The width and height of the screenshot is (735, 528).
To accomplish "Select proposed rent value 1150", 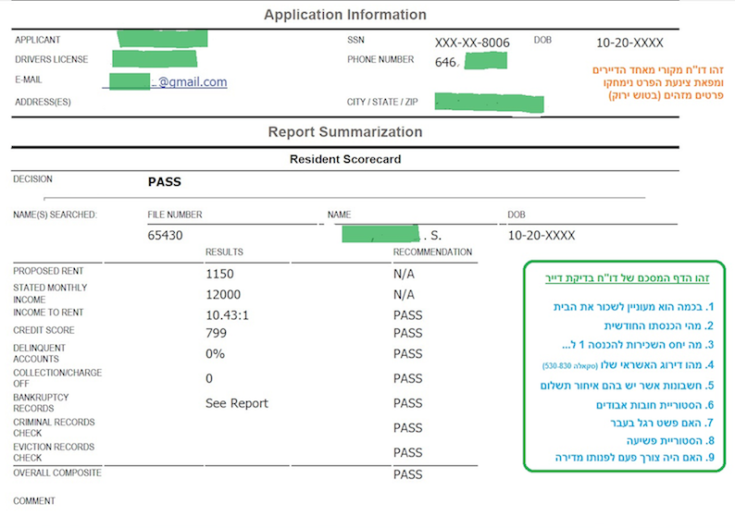I will click(x=219, y=274).
